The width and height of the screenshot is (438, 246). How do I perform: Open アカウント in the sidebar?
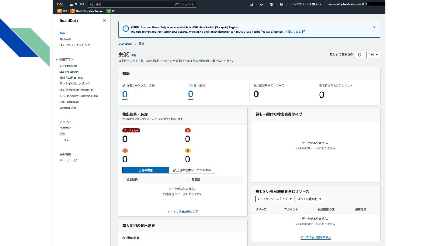click(x=67, y=122)
